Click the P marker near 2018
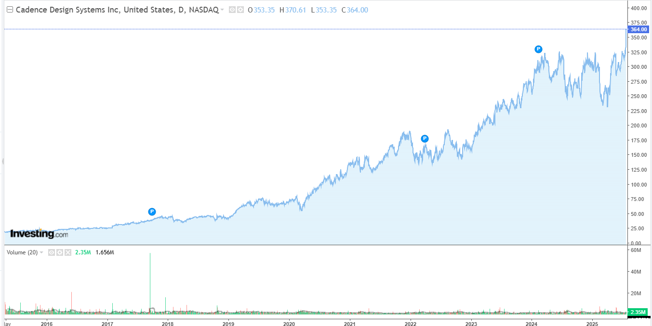 coord(152,212)
